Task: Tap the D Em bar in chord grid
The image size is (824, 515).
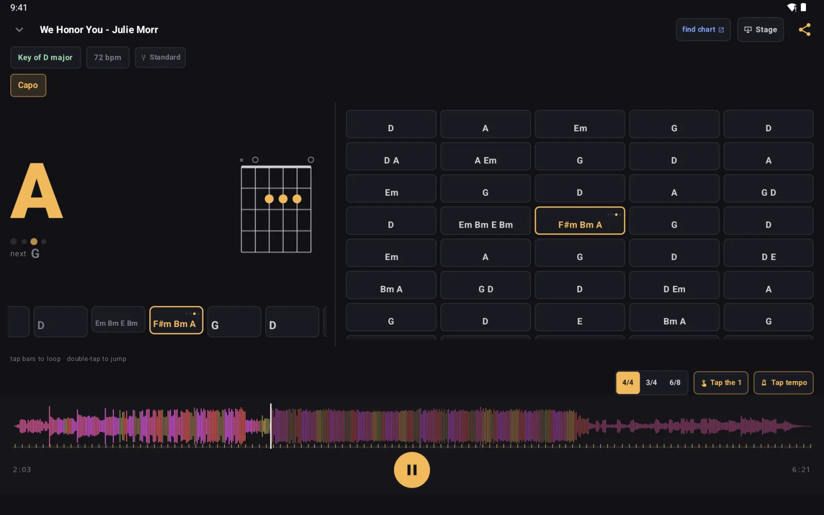Action: click(674, 285)
